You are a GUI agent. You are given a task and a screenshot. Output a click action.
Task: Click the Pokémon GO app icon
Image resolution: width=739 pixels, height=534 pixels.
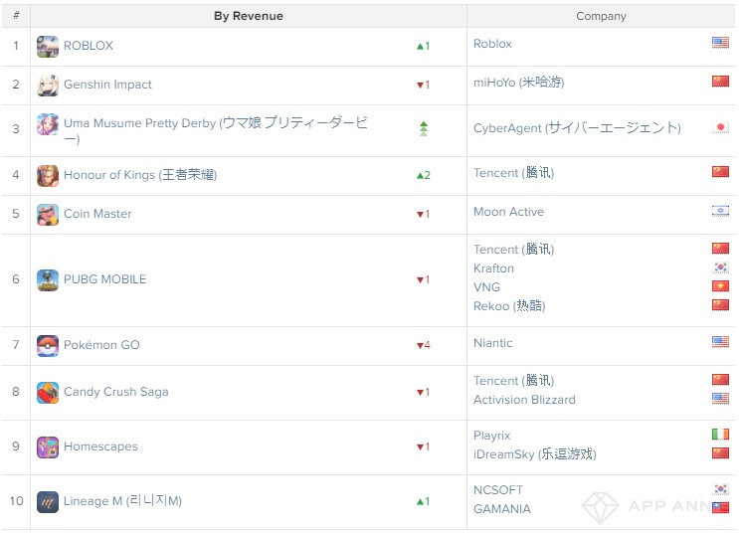tap(48, 345)
